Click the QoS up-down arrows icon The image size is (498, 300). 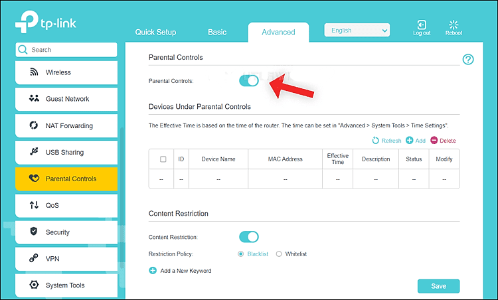click(34, 205)
